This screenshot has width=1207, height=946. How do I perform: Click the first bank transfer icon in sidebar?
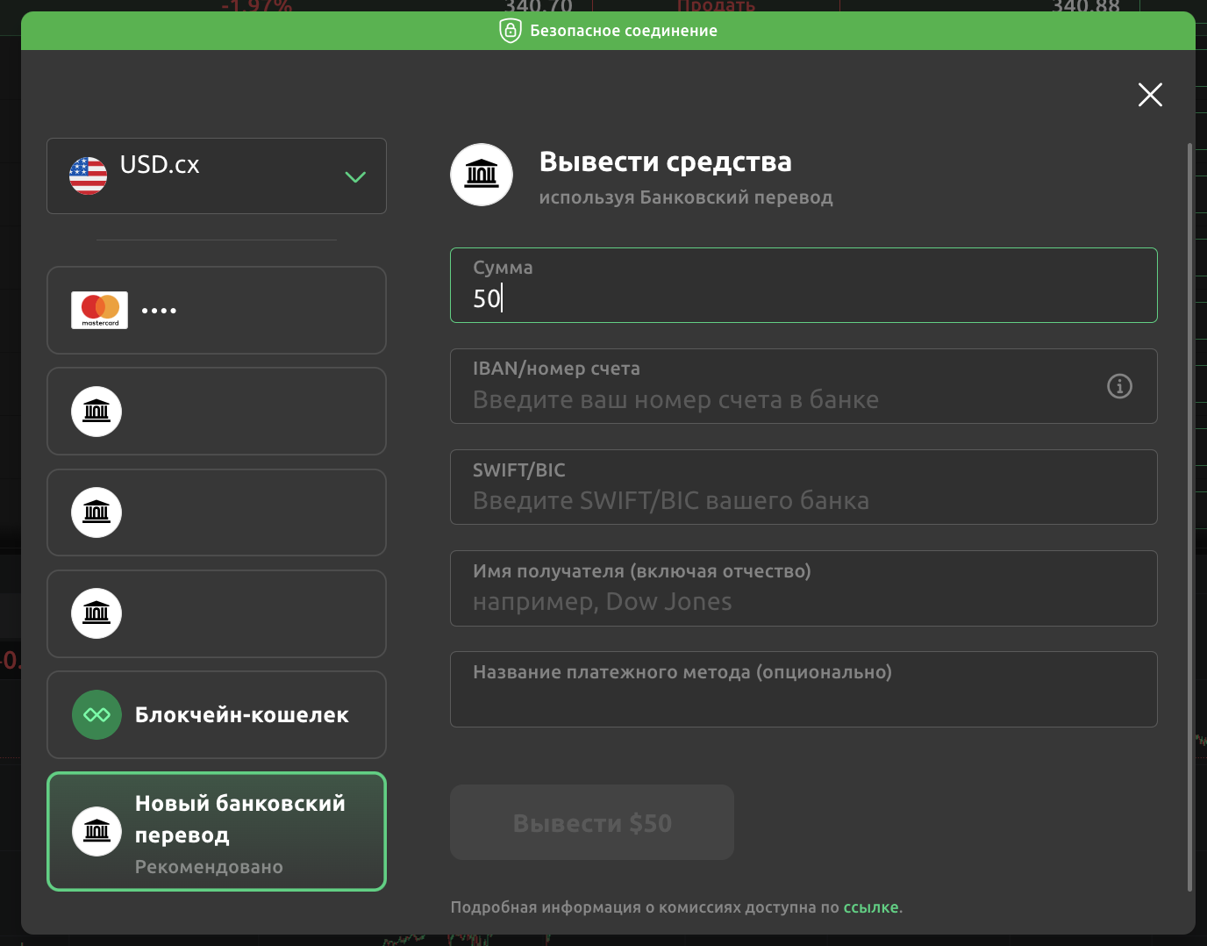click(x=96, y=411)
